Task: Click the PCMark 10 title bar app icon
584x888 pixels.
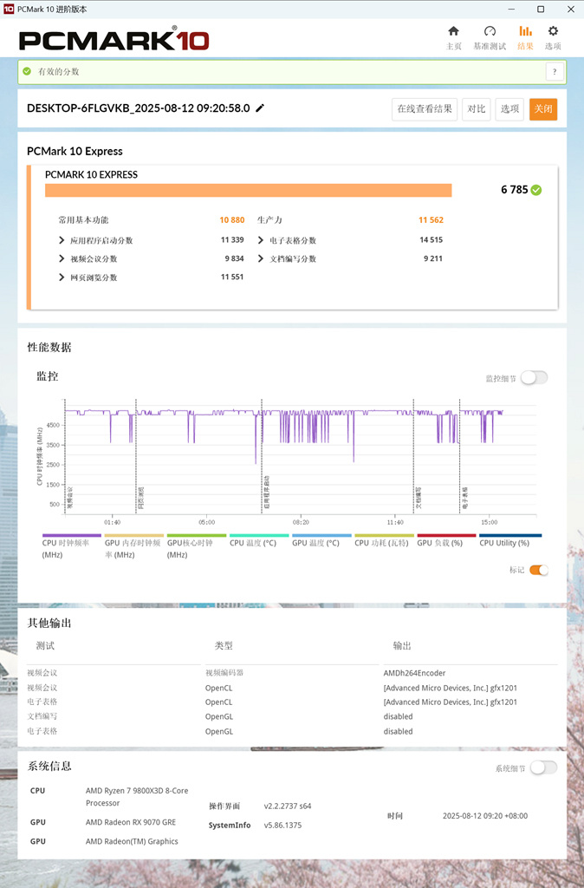Action: point(9,9)
